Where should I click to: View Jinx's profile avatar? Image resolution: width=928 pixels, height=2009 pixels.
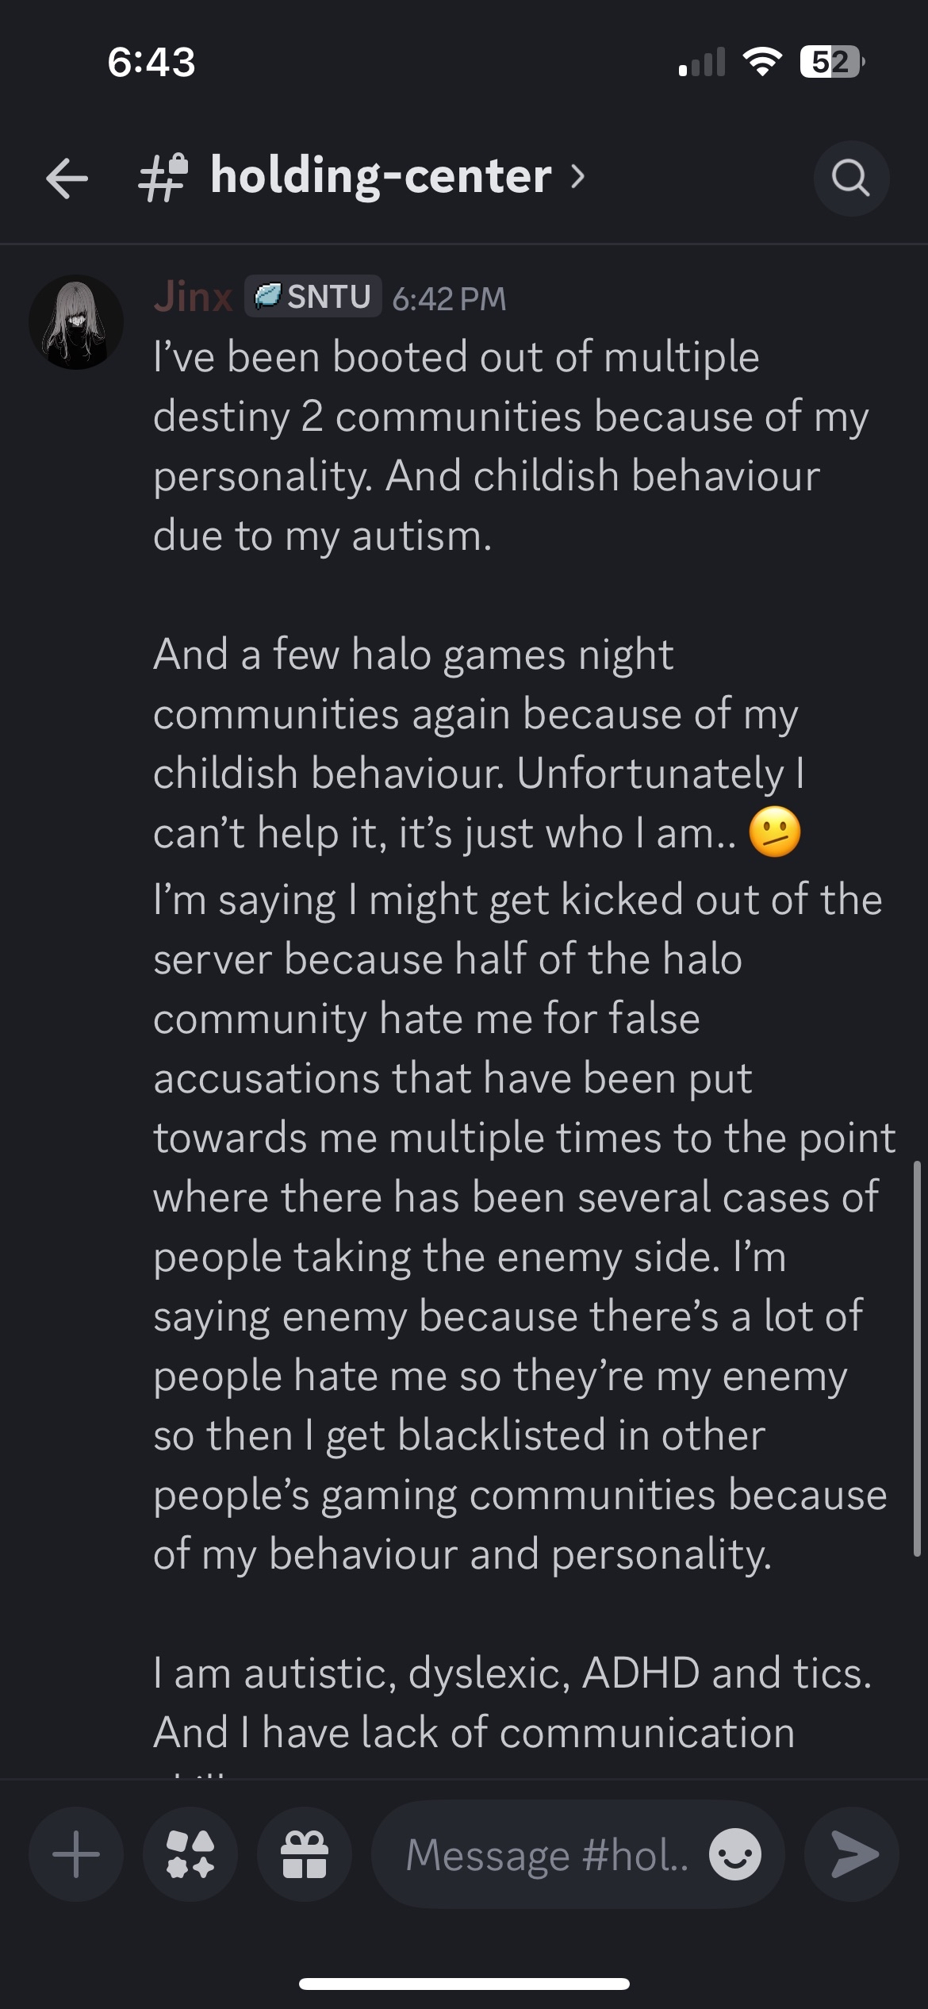point(76,322)
